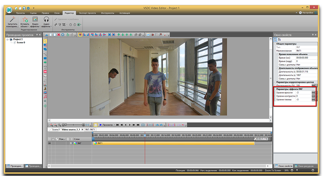323x176 pixels.
Task: Step one frame backward
Action: [126, 125]
